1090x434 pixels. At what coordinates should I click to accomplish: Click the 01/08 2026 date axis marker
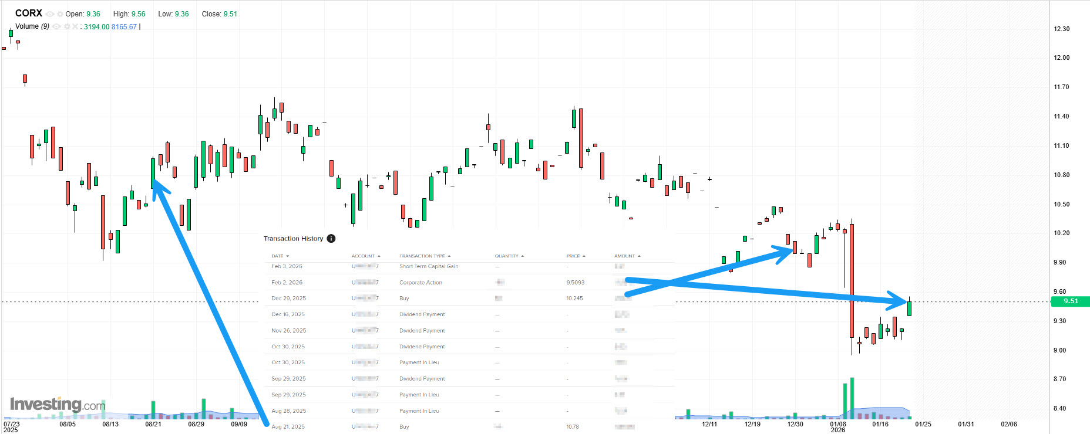(838, 426)
